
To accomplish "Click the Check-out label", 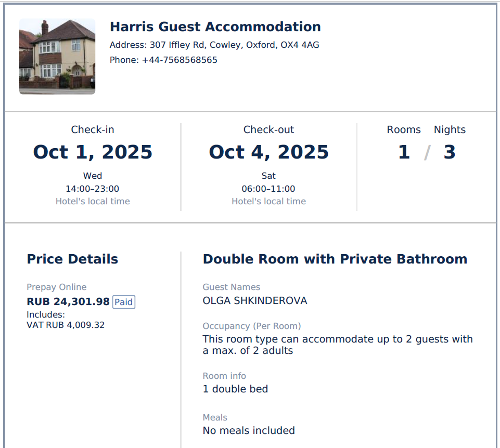I will [268, 130].
